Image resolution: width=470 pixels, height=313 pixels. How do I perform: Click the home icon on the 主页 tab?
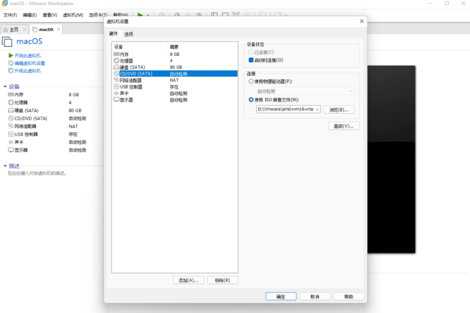(x=6, y=29)
